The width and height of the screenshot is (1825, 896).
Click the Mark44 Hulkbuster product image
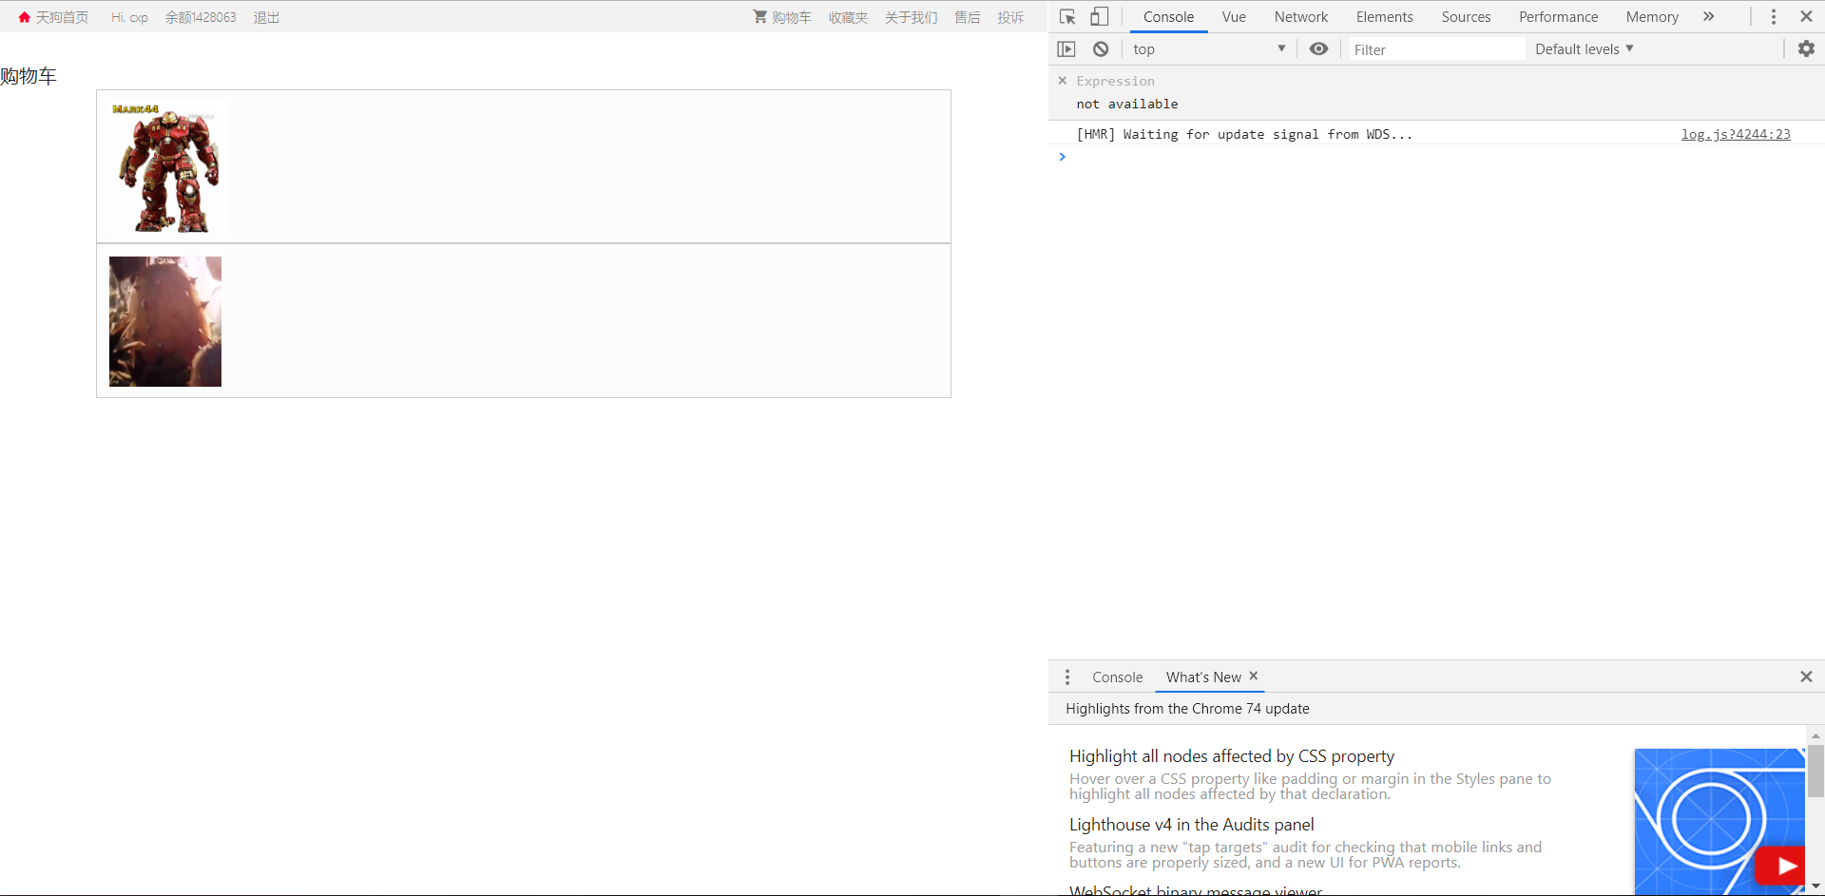pyautogui.click(x=168, y=167)
